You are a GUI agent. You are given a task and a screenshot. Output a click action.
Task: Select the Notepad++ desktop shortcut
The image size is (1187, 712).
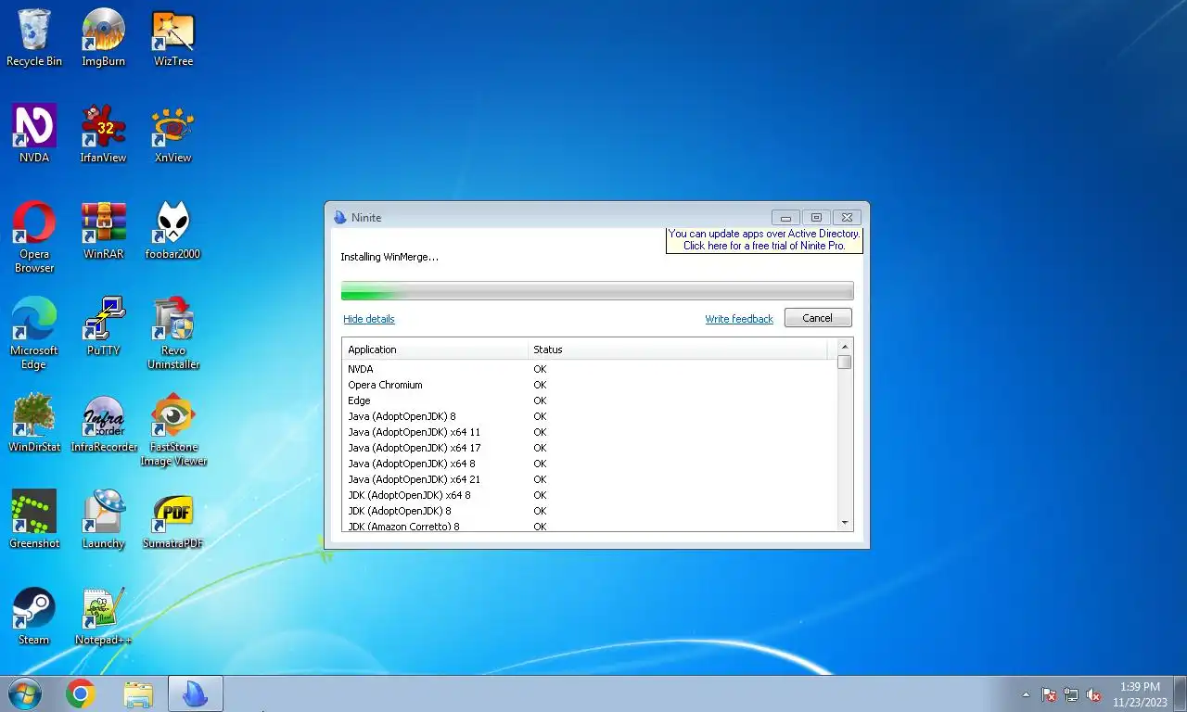pos(103,616)
